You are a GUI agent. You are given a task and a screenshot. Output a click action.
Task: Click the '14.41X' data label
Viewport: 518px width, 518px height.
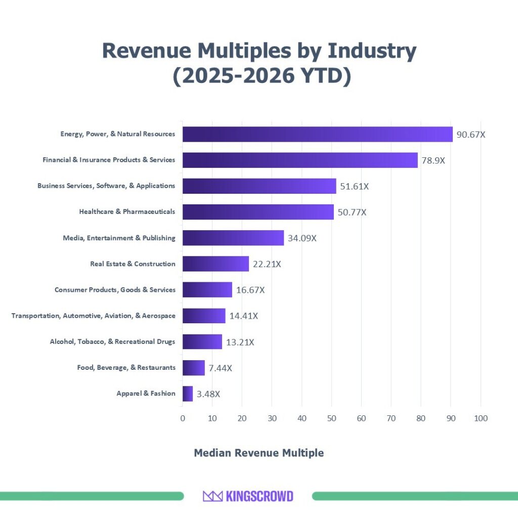(243, 316)
